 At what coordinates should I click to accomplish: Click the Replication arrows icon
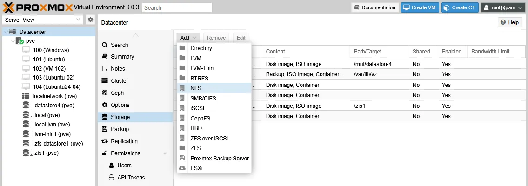[105, 141]
